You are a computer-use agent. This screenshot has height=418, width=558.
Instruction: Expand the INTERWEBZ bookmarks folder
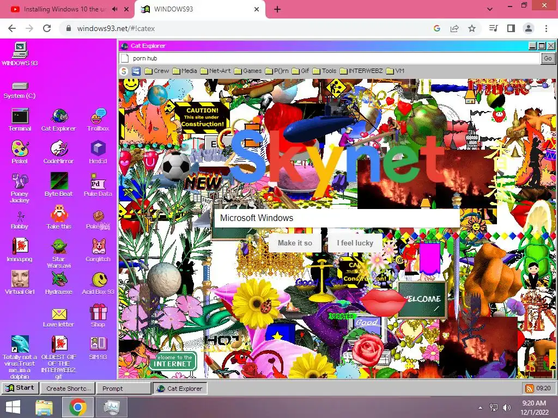[x=361, y=71]
